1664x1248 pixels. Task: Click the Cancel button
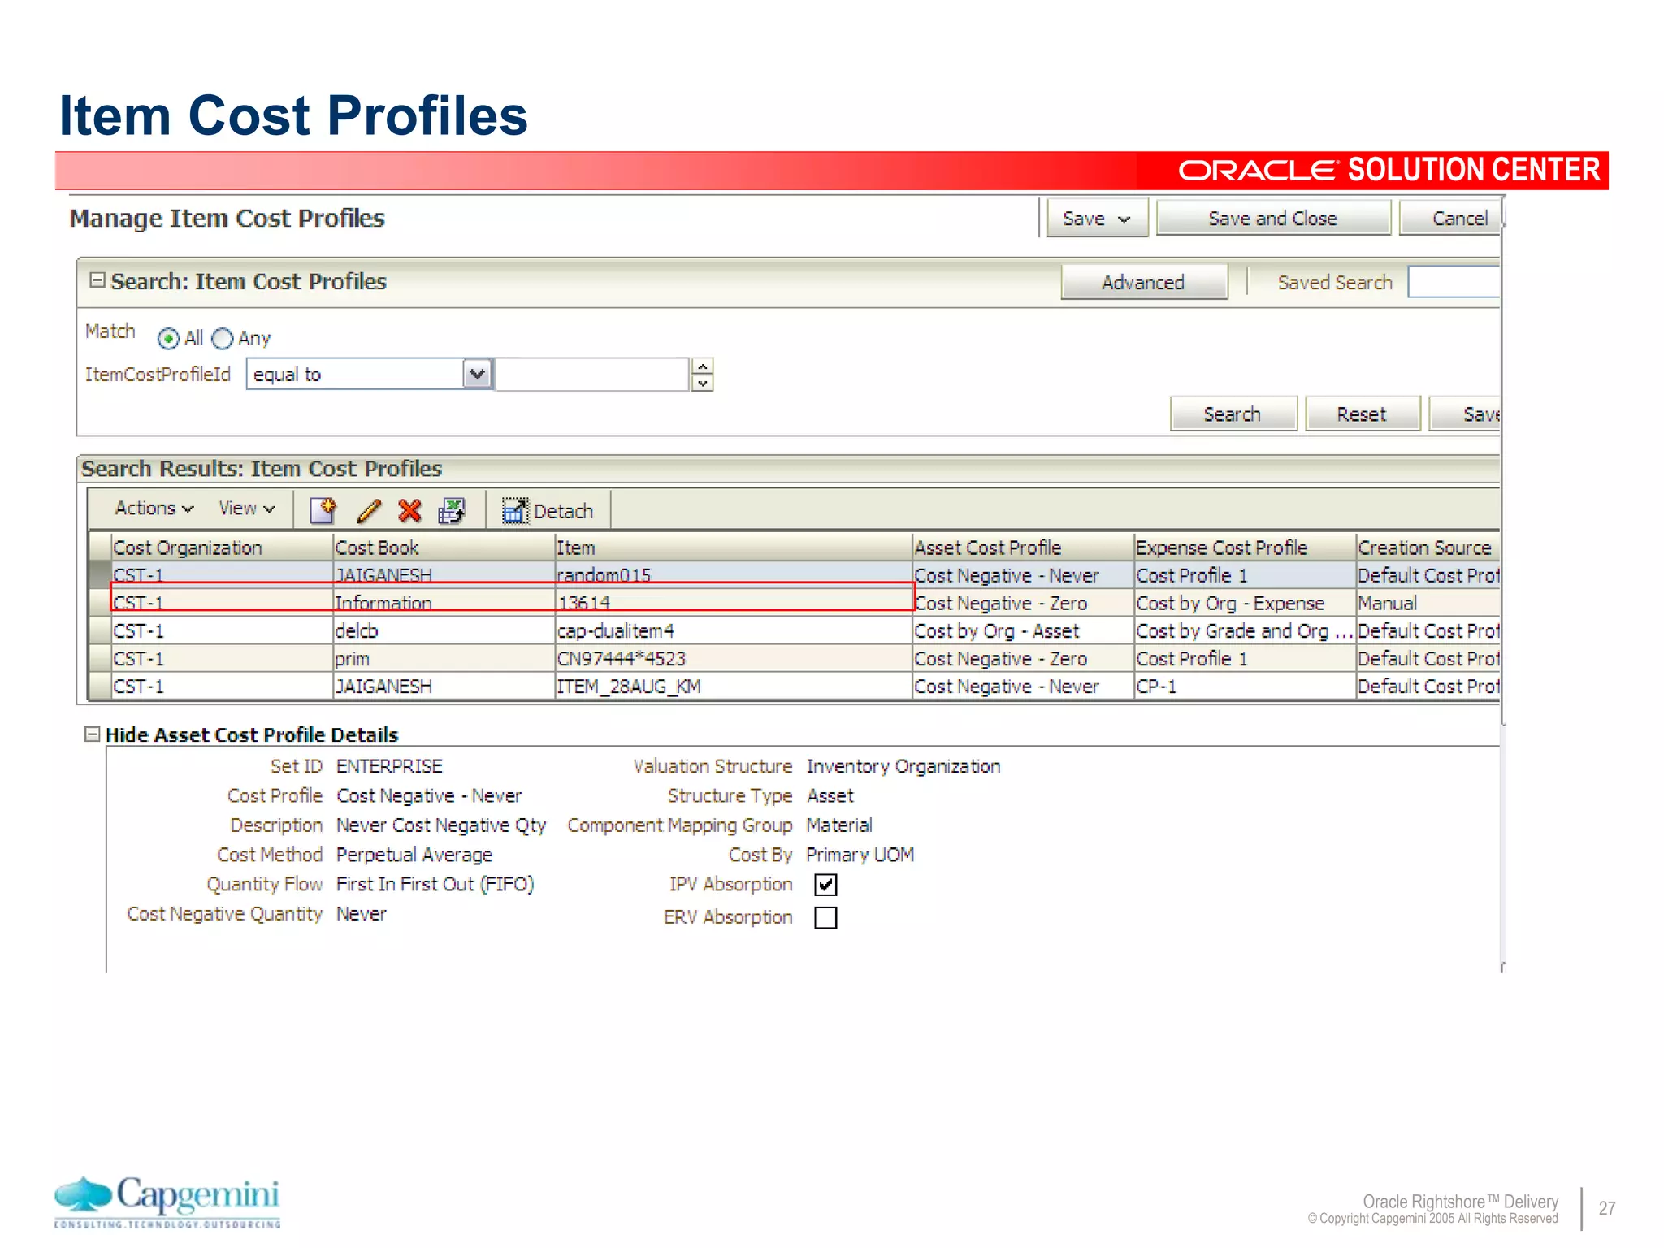pos(1450,219)
